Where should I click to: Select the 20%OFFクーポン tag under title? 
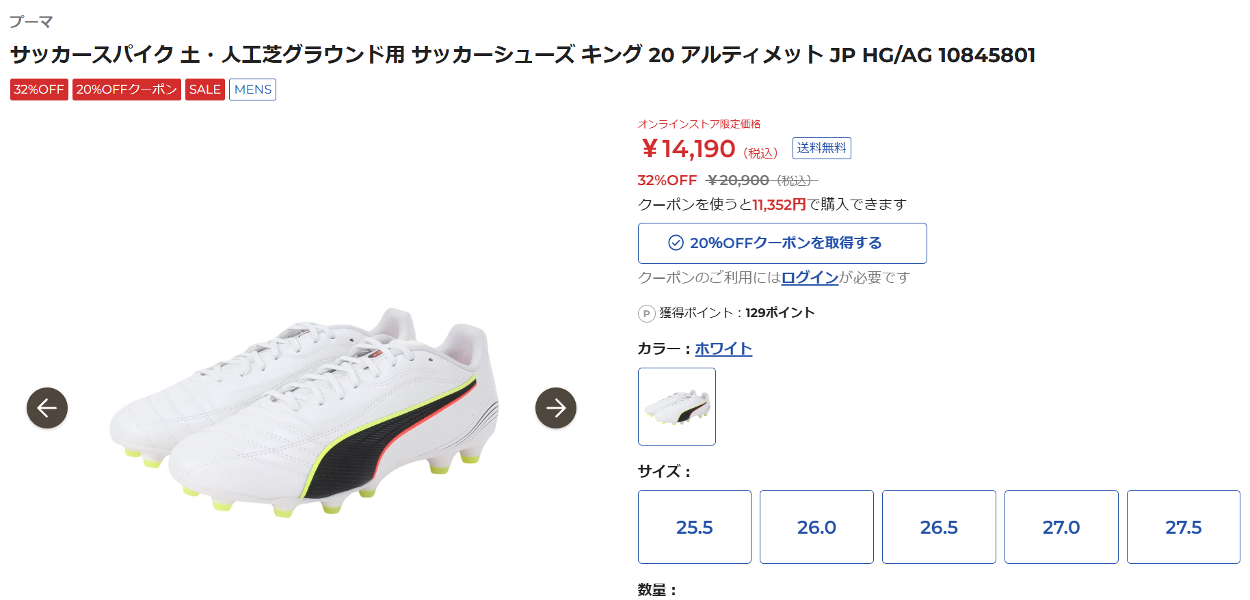point(127,90)
